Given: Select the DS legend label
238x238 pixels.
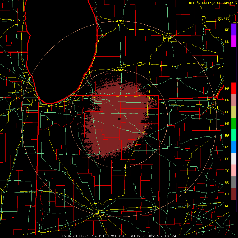Looking at the screenshot, I should 227,159.
